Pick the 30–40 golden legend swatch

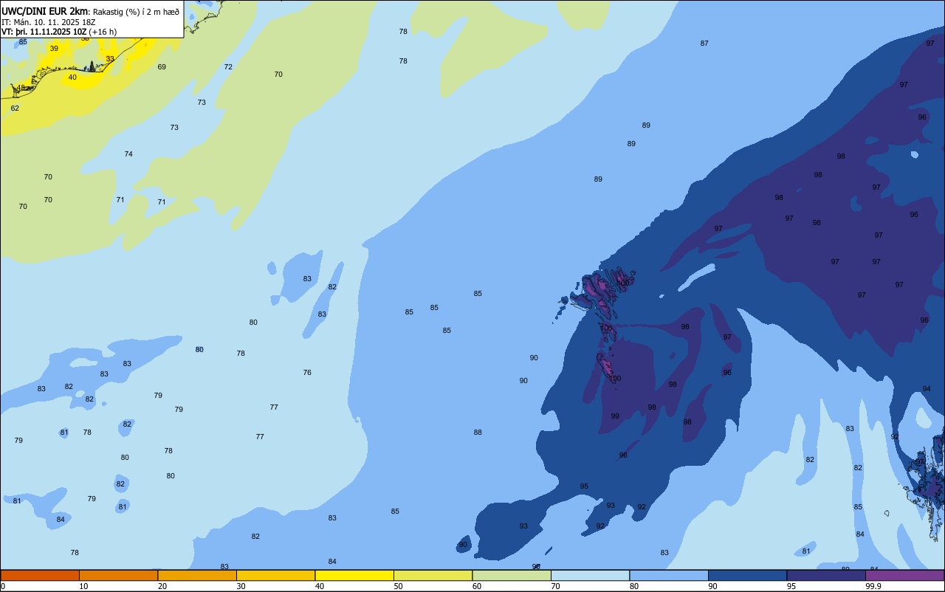pyautogui.click(x=275, y=575)
